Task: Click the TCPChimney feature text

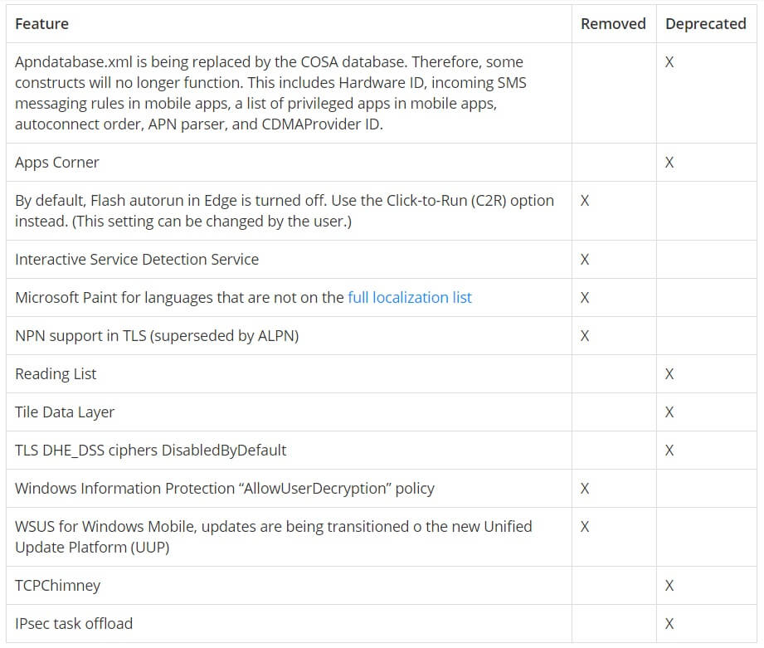Action: (x=57, y=585)
